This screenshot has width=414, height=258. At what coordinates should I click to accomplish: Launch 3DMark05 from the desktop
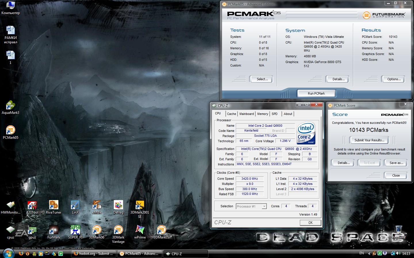161,232
